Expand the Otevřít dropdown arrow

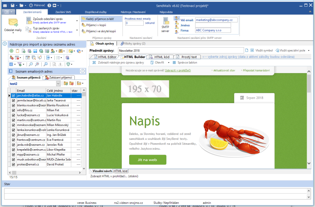pyautogui.click(x=169, y=63)
